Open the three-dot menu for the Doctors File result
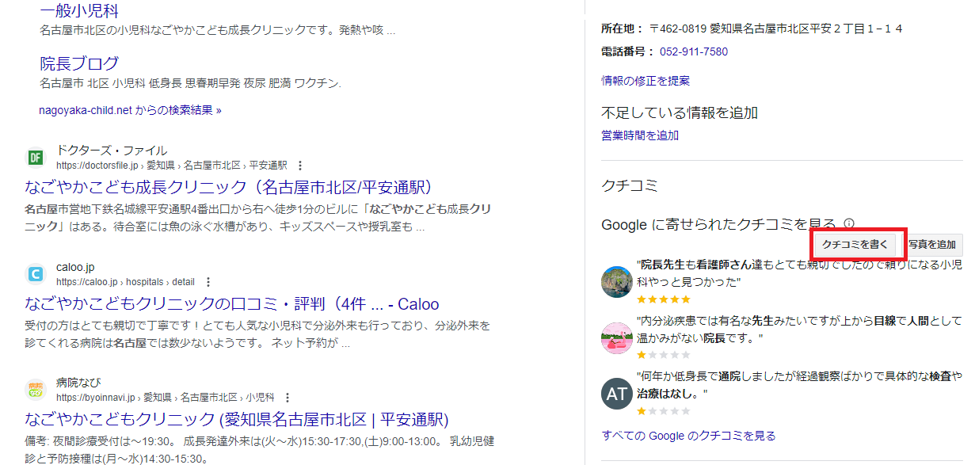975x465 pixels. pos(299,166)
